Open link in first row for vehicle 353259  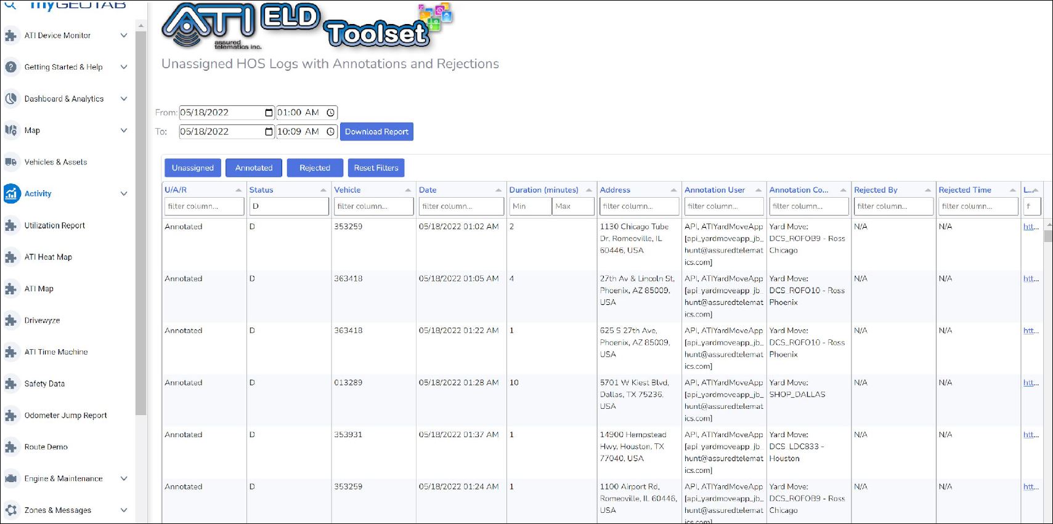pos(1031,227)
